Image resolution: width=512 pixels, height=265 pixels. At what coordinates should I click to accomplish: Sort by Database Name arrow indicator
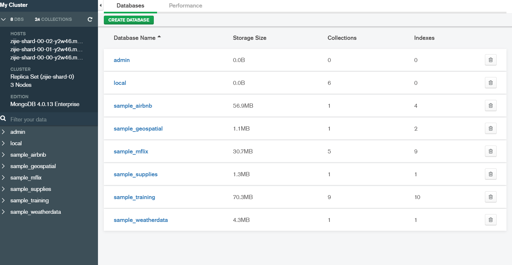point(159,37)
